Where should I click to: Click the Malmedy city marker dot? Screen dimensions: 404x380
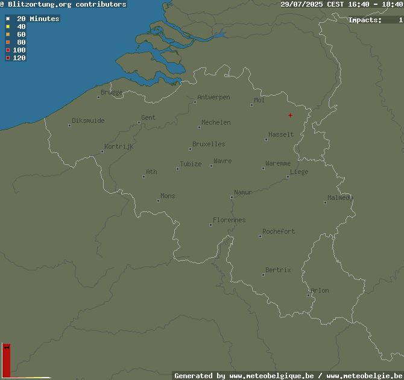pos(325,203)
